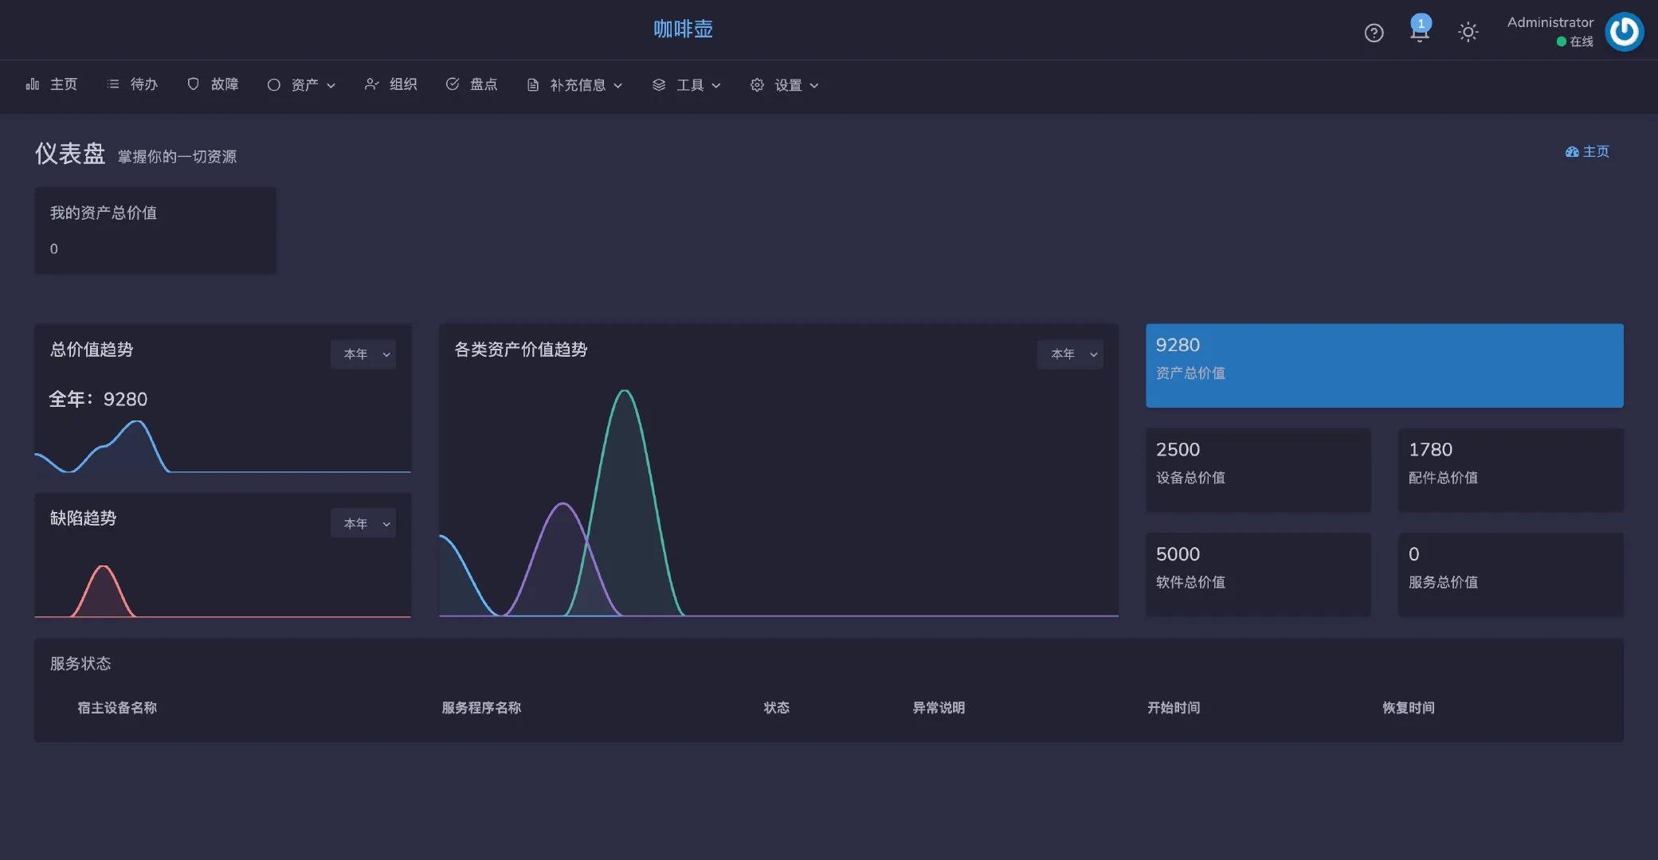
Task: Open the 本年 dropdown in 各类资产价值趋势 panel
Action: [1071, 354]
